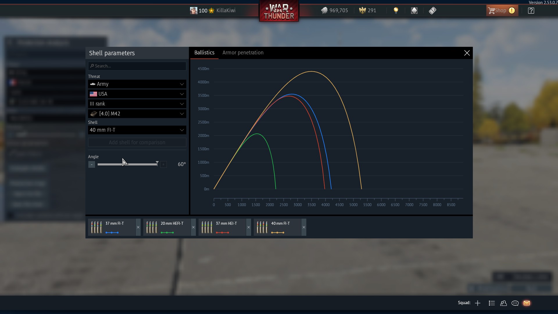Click the plus icon next to Squad
This screenshot has width=558, height=314.
[x=477, y=303]
